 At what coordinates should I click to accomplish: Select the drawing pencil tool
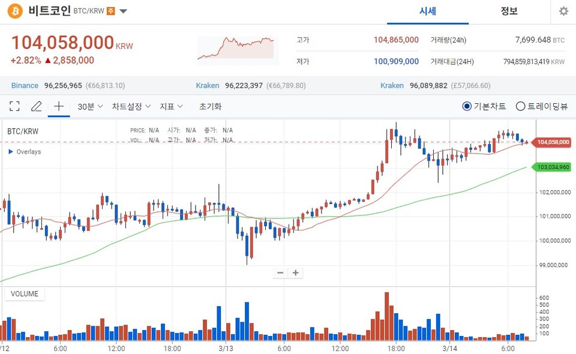click(x=36, y=106)
